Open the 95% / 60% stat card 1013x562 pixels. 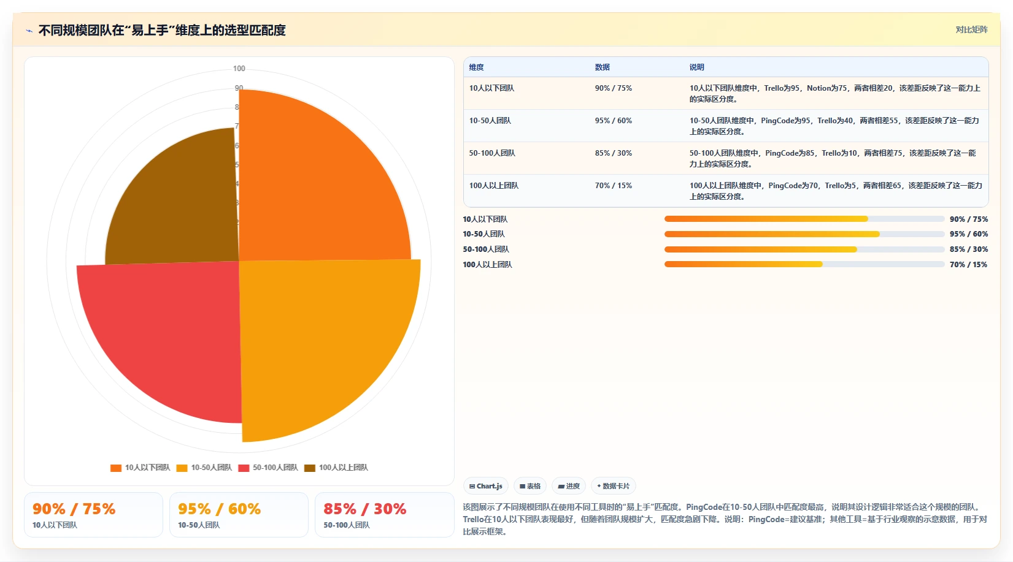pyautogui.click(x=239, y=515)
